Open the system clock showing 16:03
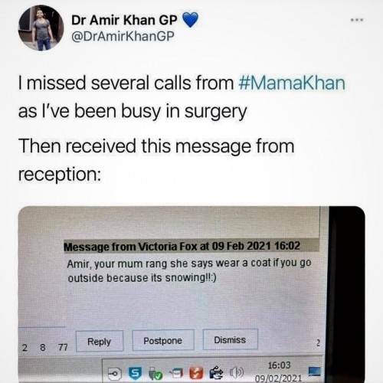Screen dimensions: 383x383 tap(279, 372)
